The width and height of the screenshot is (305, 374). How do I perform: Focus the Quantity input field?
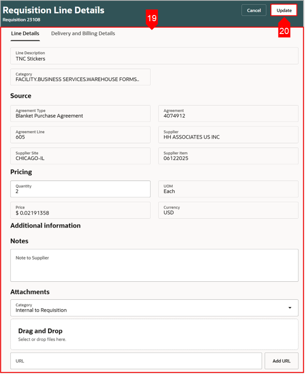[80, 189]
